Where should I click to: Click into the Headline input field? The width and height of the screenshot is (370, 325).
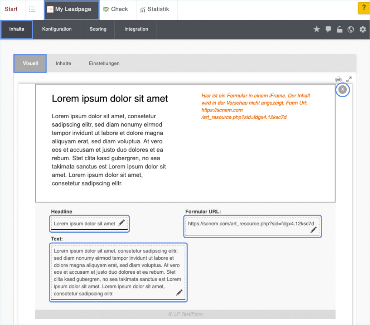pos(90,223)
